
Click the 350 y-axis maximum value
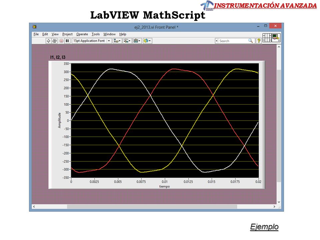(x=66, y=64)
